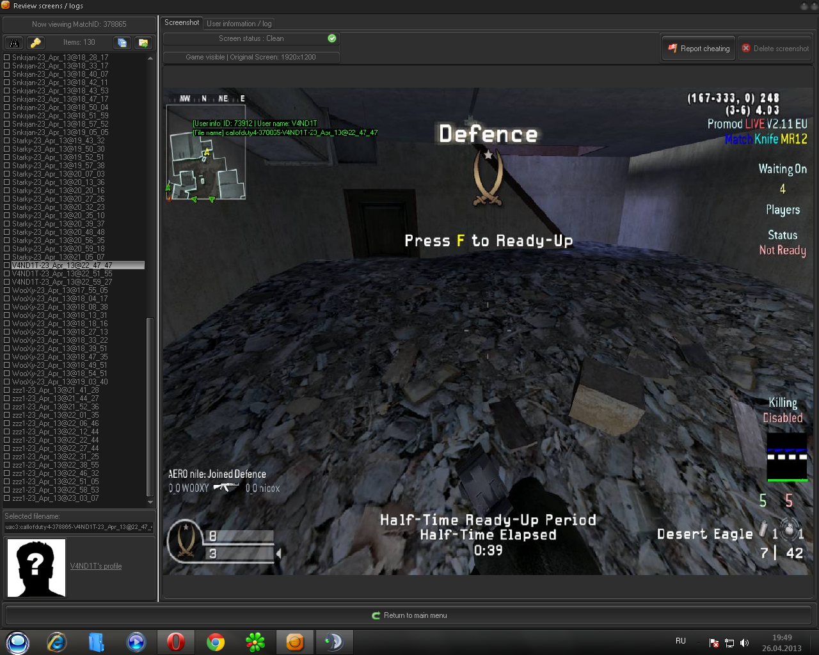Click the orange anti-cheat taskbar icon
The height and width of the screenshot is (655, 819).
[x=295, y=642]
